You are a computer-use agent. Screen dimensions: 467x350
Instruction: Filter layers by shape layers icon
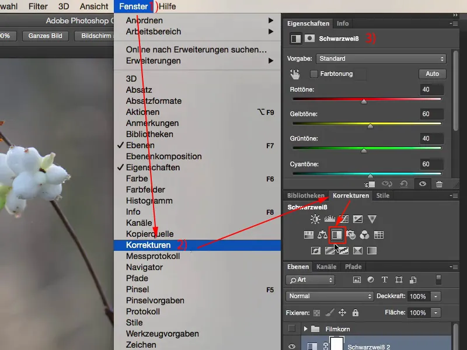coord(399,280)
